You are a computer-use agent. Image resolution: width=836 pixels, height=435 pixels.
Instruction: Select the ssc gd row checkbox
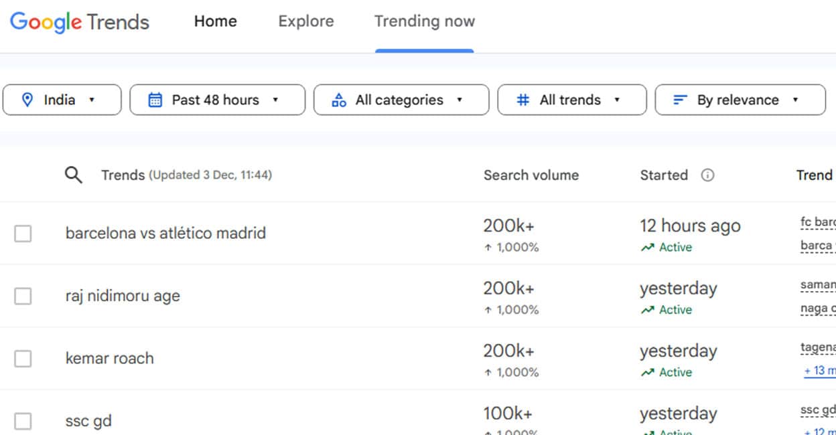[23, 421]
